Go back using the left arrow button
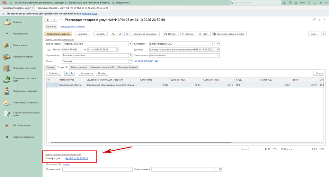The height and width of the screenshot is (177, 329). pos(48,20)
